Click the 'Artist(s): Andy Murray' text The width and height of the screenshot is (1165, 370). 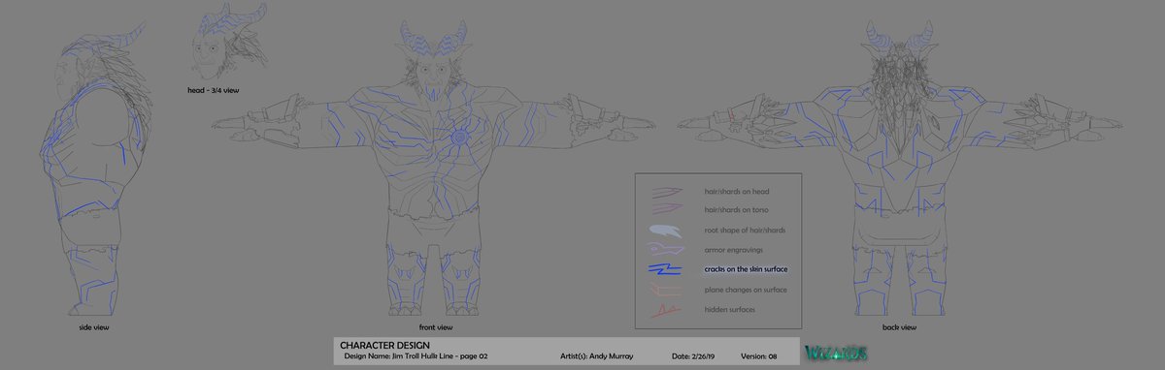(x=597, y=356)
